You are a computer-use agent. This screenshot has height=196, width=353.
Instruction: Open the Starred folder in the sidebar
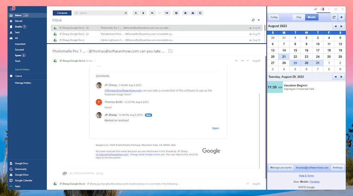18,21
